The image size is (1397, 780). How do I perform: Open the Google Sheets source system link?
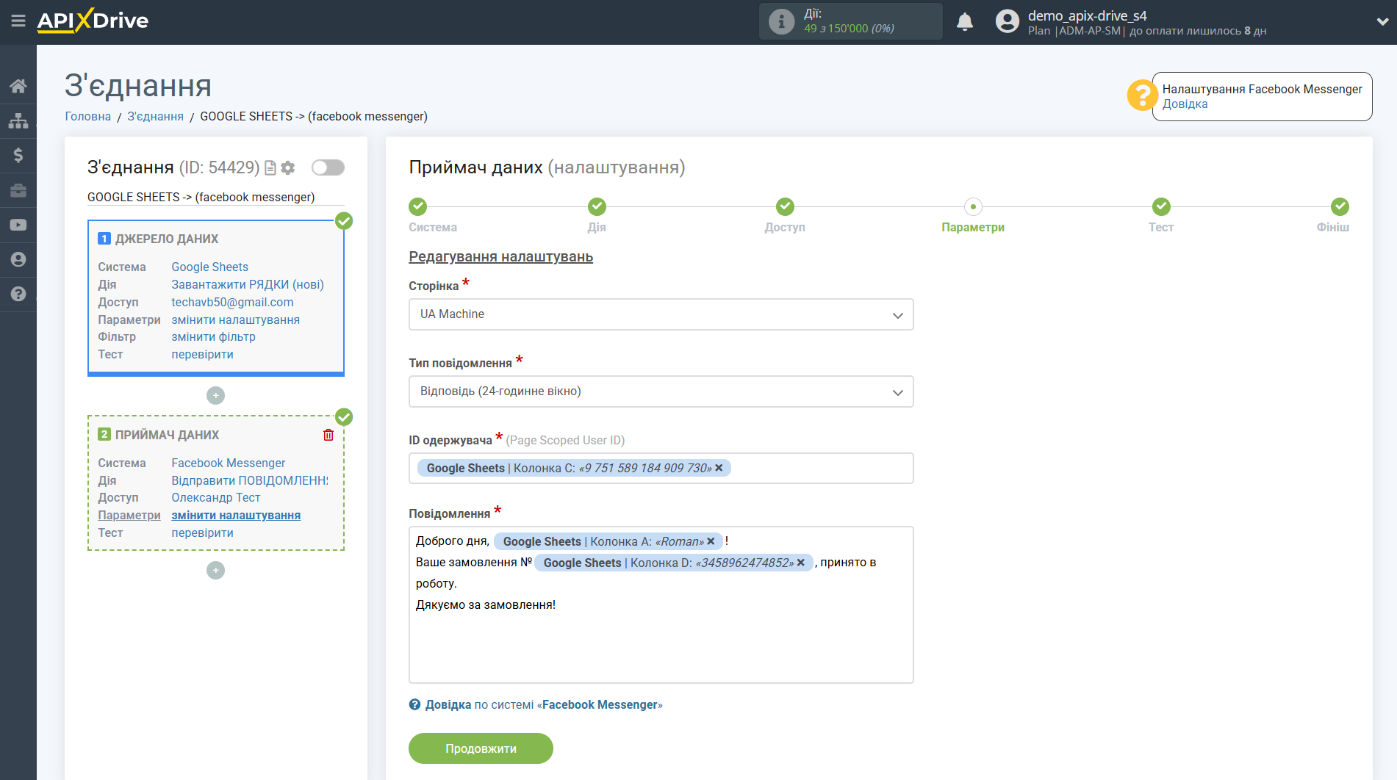coord(209,267)
